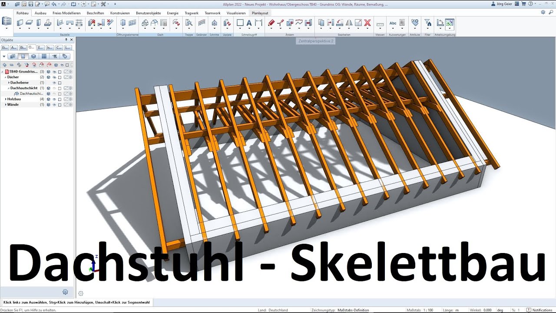Open dropdown arrow left of Objekte sort icons

[x=4, y=57]
